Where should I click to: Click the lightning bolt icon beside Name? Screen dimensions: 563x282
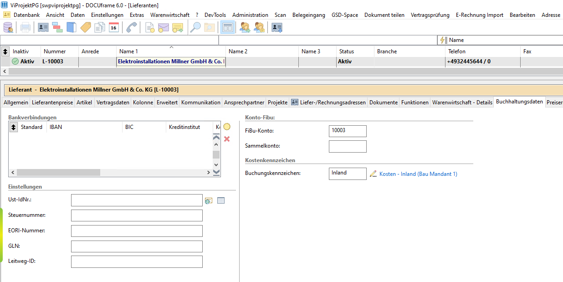tap(443, 40)
